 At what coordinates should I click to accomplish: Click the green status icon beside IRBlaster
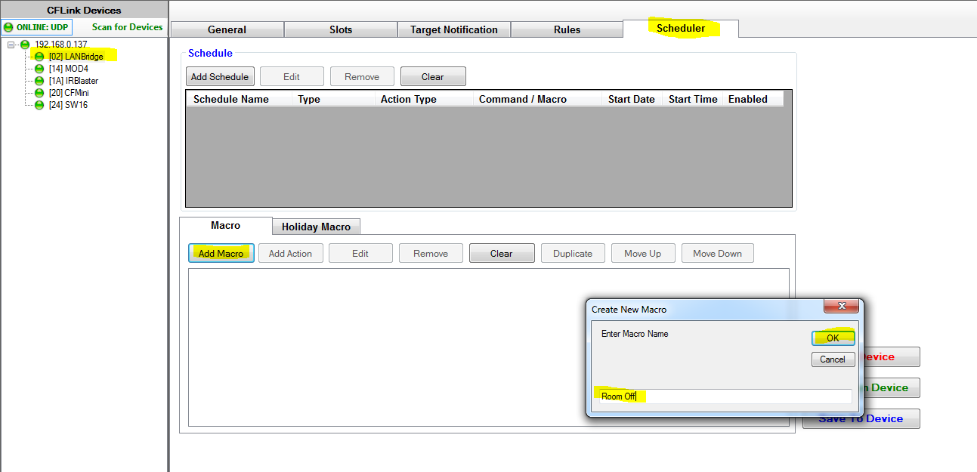[x=39, y=81]
